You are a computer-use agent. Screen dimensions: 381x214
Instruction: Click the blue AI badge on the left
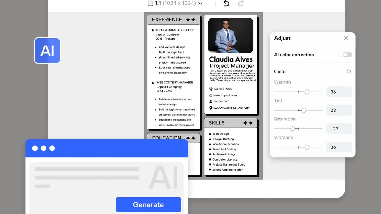tap(47, 51)
